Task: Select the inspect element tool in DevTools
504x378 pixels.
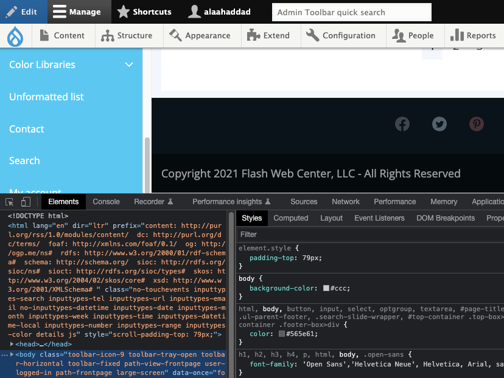Action: pyautogui.click(x=9, y=201)
